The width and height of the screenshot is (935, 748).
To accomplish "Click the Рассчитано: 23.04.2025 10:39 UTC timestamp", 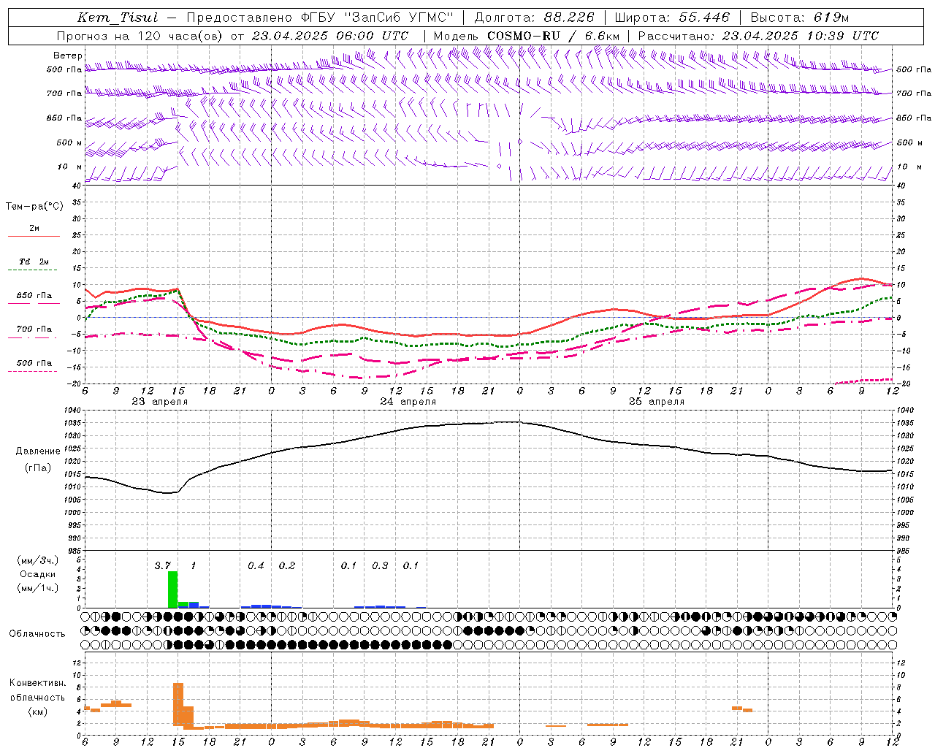I will click(x=758, y=36).
